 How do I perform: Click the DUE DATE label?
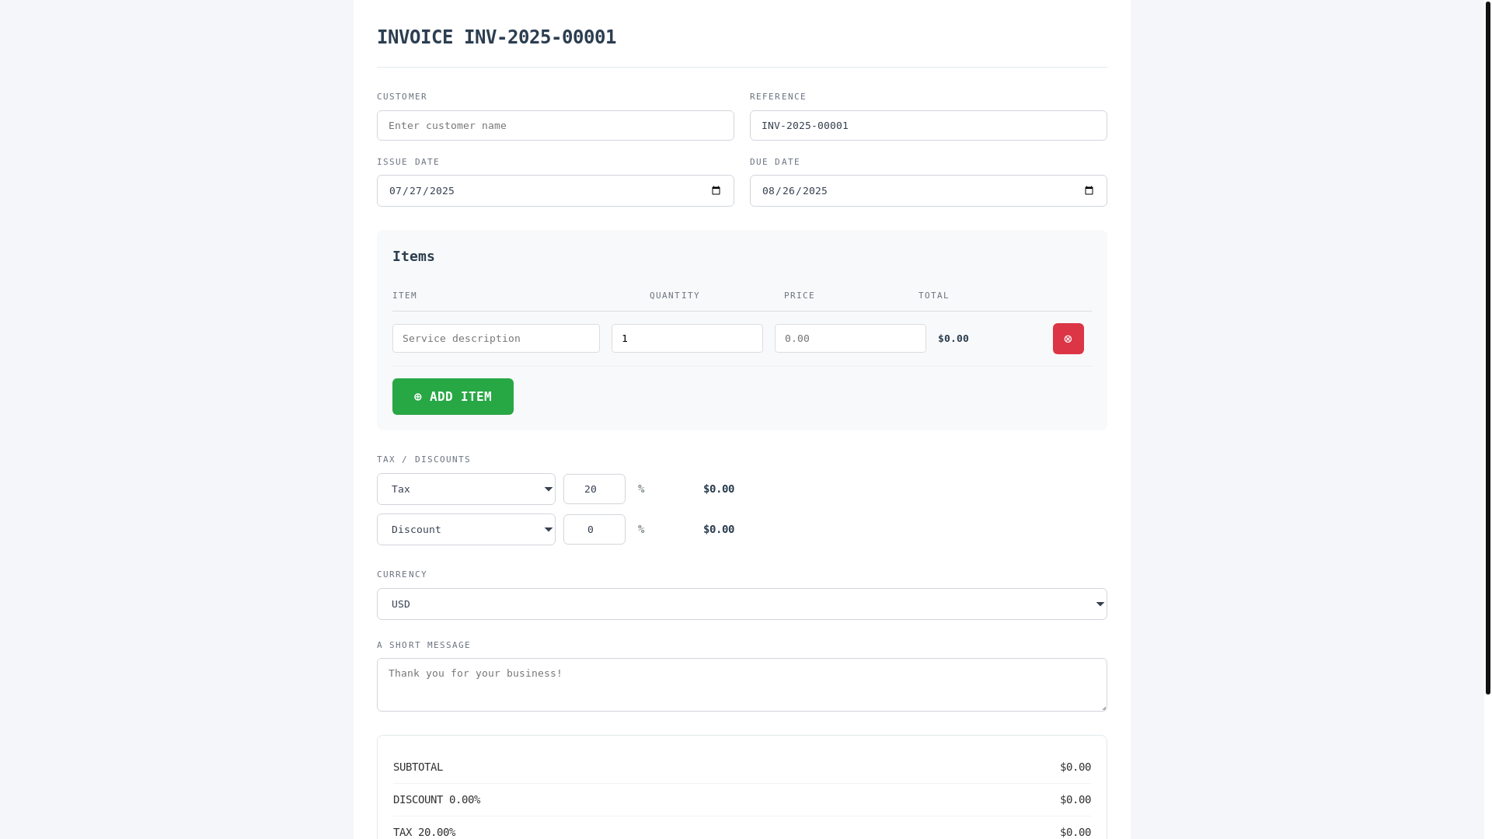(x=775, y=162)
